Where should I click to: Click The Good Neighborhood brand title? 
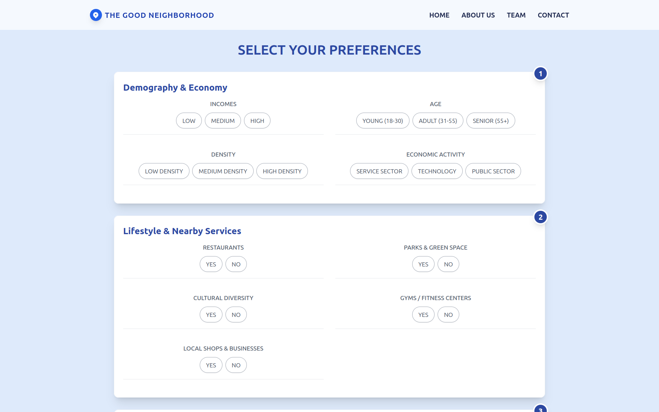[159, 15]
